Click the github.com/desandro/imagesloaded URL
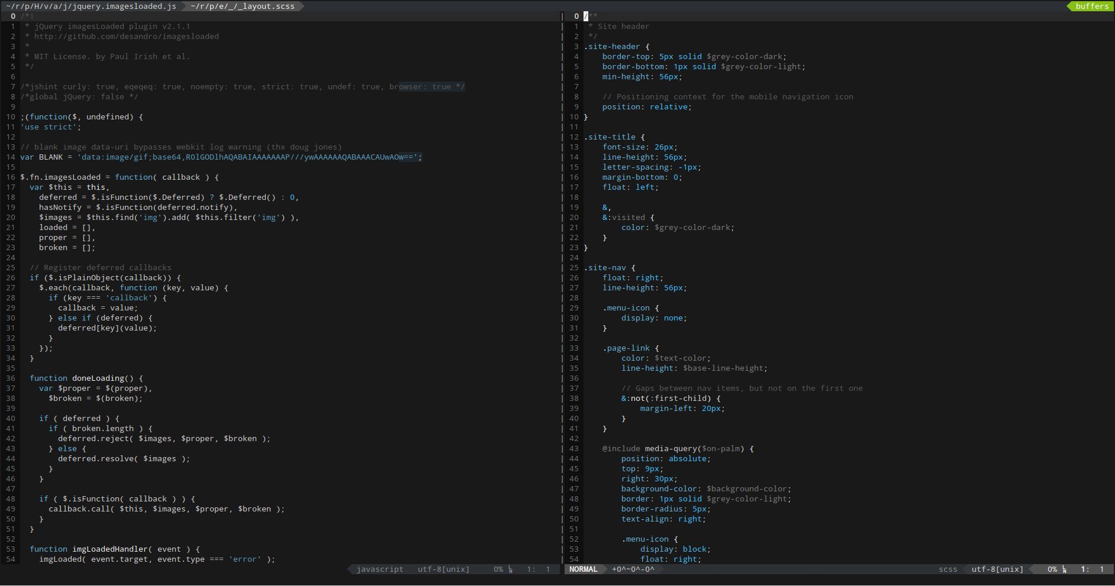This screenshot has width=1115, height=586. pos(126,36)
